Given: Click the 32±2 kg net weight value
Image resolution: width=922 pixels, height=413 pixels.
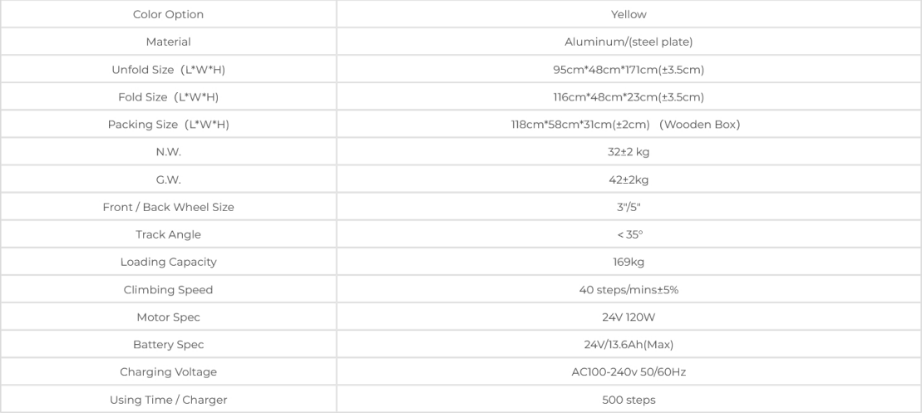Looking at the screenshot, I should (629, 152).
